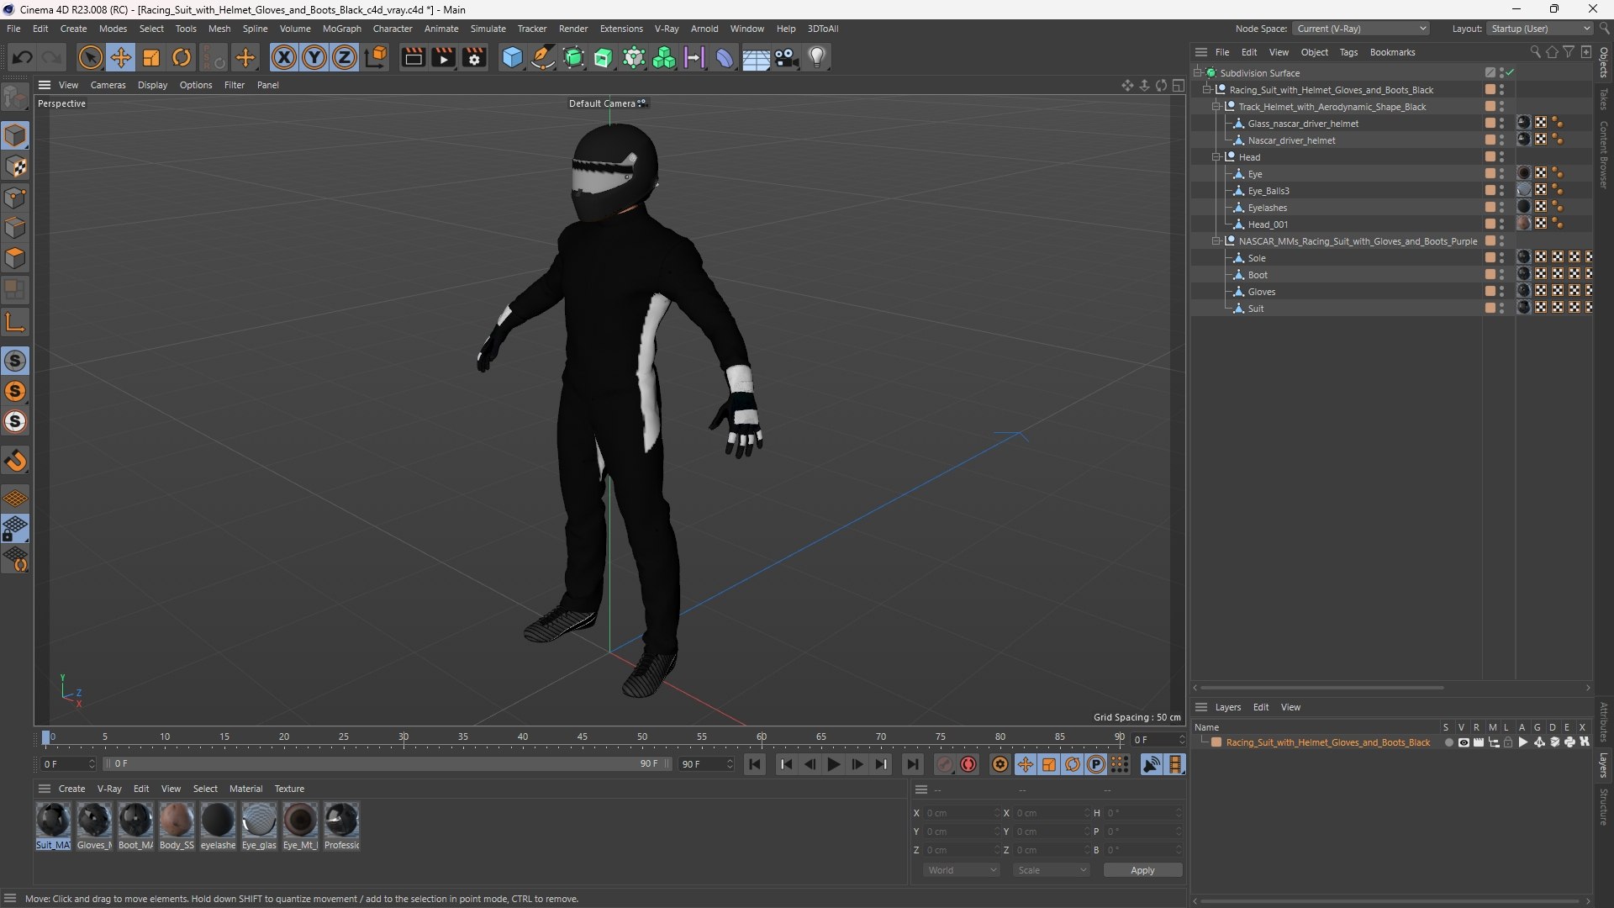
Task: Open the Object manager Tags menu
Action: 1348,52
